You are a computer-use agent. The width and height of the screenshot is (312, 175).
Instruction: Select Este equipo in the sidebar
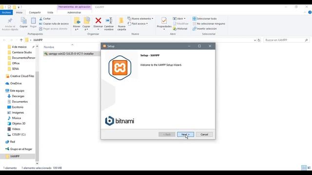point(17,90)
